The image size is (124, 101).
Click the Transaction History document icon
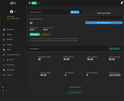[x=4, y=55]
